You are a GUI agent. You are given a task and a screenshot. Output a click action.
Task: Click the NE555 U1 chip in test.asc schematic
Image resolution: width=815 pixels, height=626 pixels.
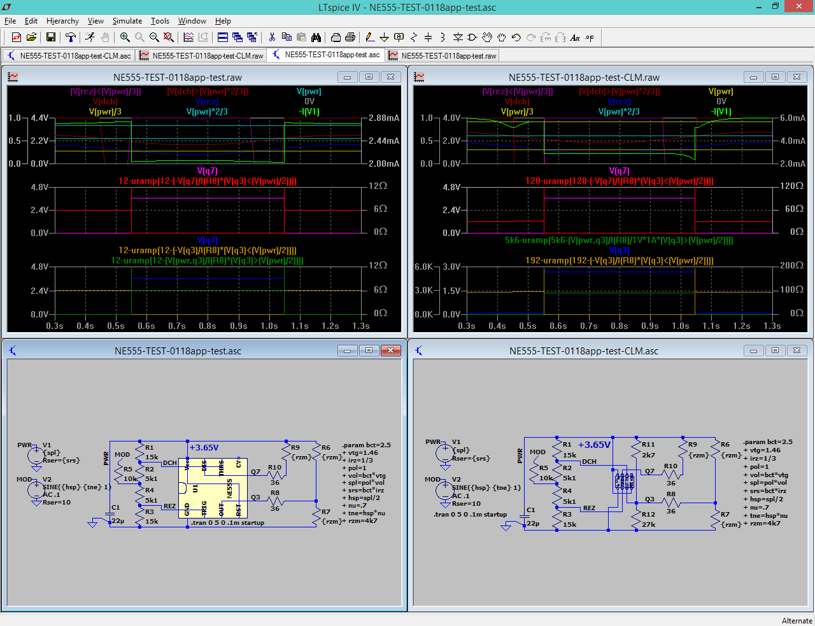pos(213,488)
